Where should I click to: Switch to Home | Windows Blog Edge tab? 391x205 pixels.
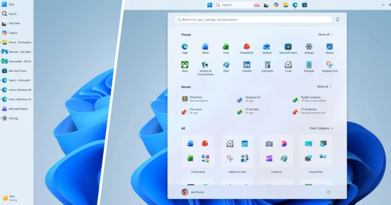pos(16,90)
